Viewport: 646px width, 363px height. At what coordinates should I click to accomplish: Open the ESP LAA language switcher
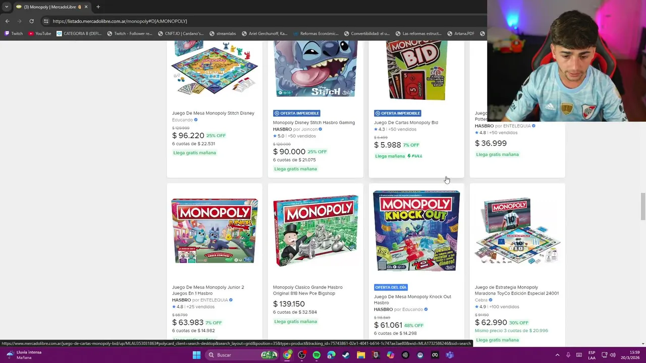pyautogui.click(x=592, y=355)
